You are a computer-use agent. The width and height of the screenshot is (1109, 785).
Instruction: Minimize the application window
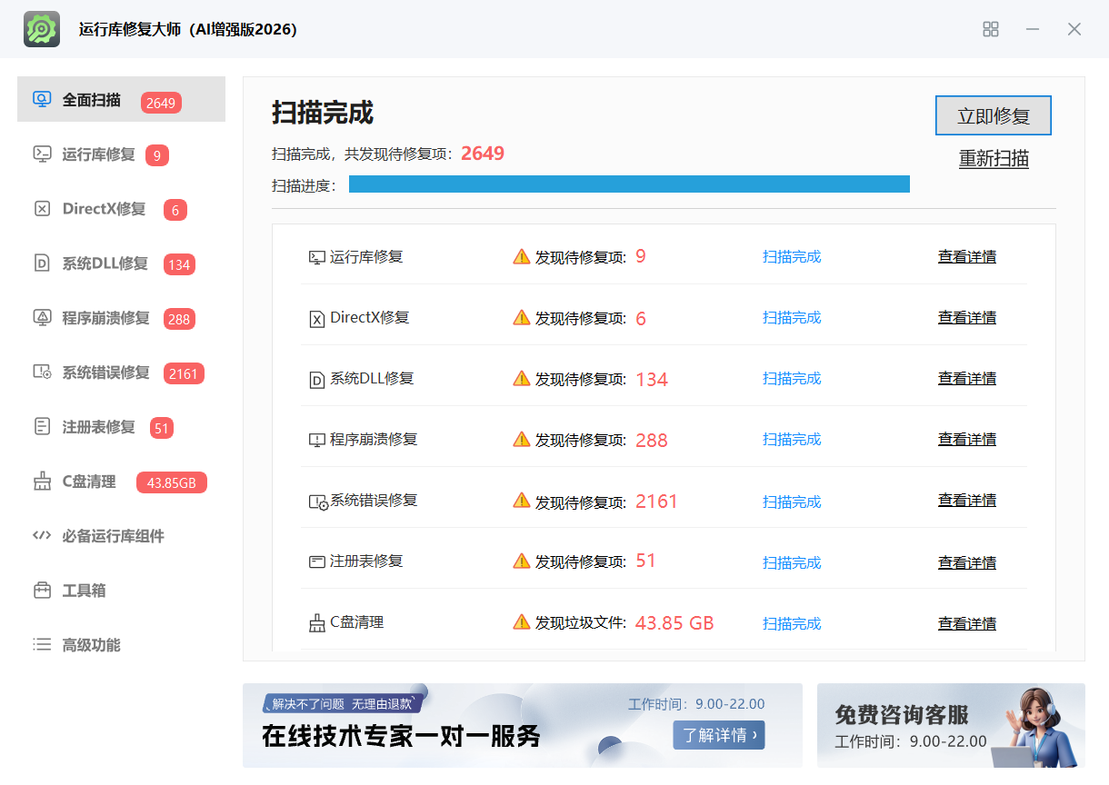(x=1033, y=29)
